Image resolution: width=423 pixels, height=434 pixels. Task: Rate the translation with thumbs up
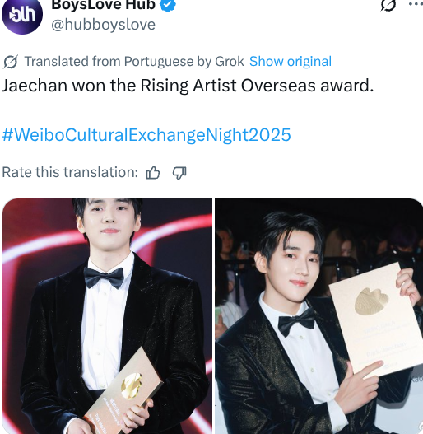[153, 173]
